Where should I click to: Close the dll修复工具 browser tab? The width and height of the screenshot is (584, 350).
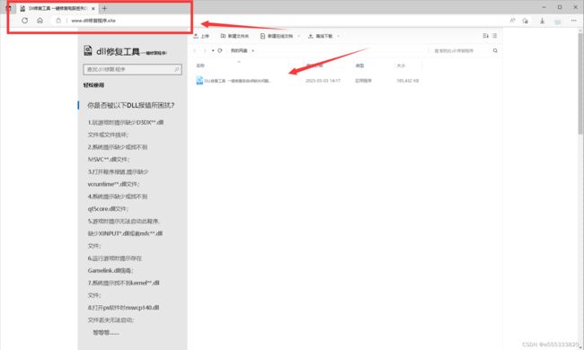coord(93,8)
